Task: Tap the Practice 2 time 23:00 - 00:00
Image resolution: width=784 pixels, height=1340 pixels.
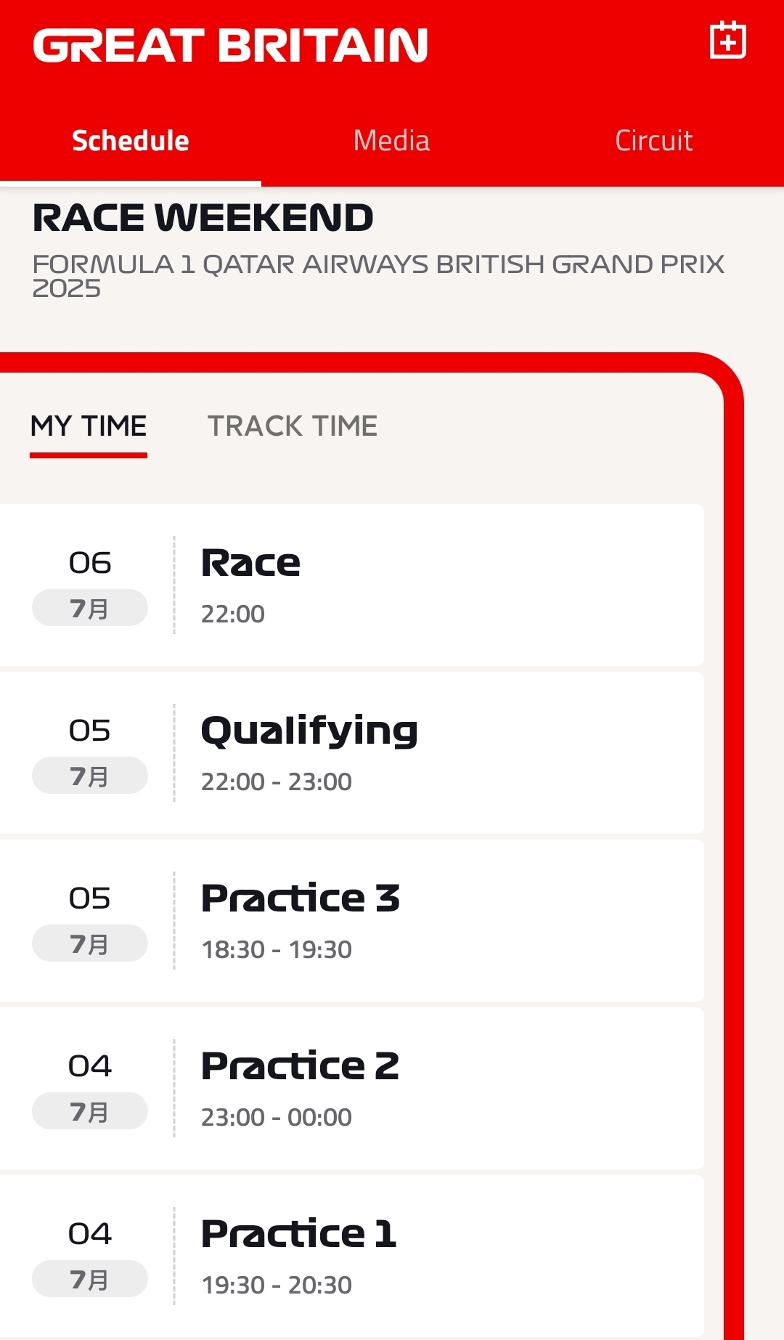Action: 277,1117
